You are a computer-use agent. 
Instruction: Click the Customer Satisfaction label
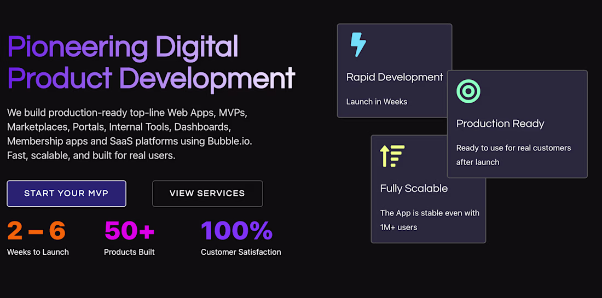[241, 253]
